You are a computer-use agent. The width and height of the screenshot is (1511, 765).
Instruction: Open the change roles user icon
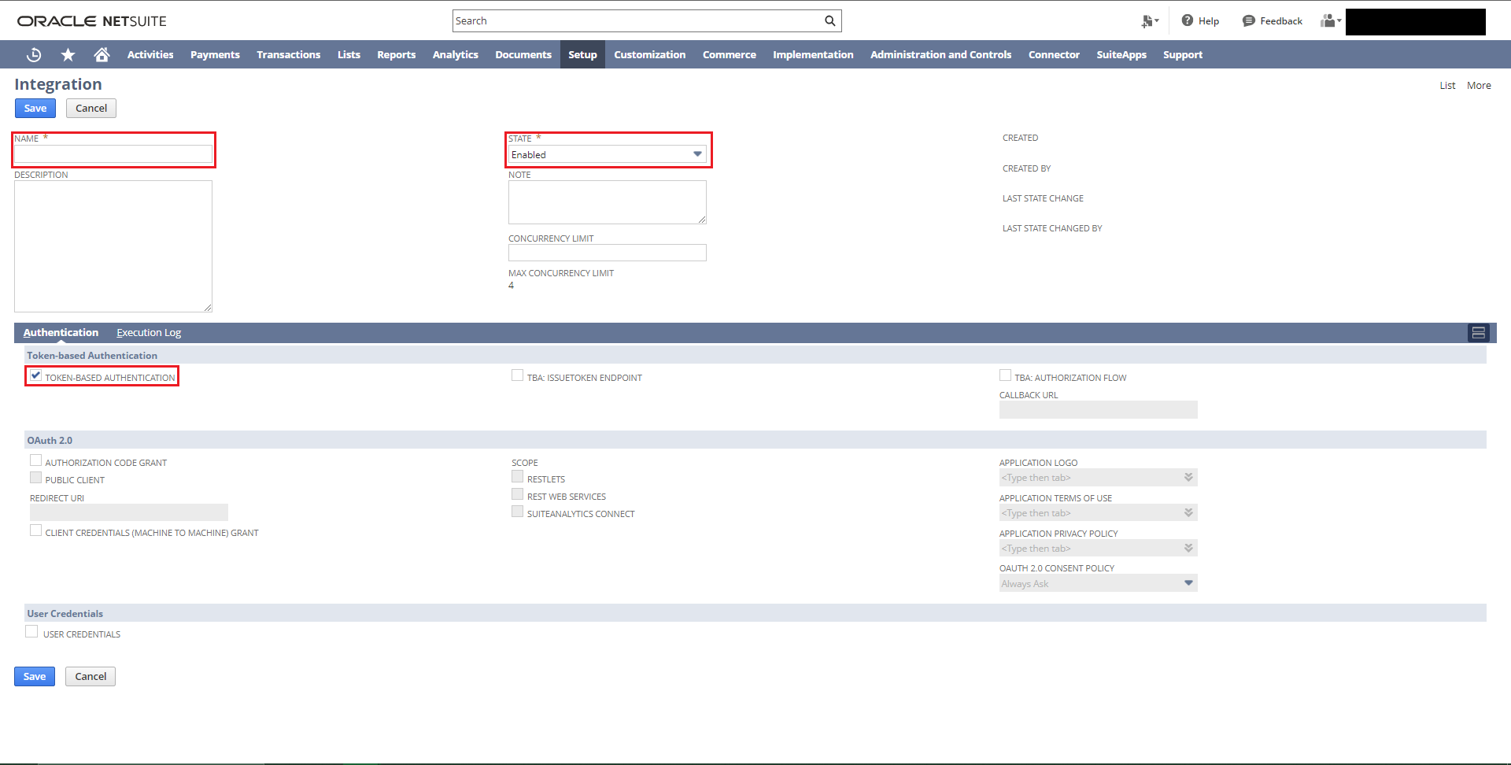click(1331, 21)
